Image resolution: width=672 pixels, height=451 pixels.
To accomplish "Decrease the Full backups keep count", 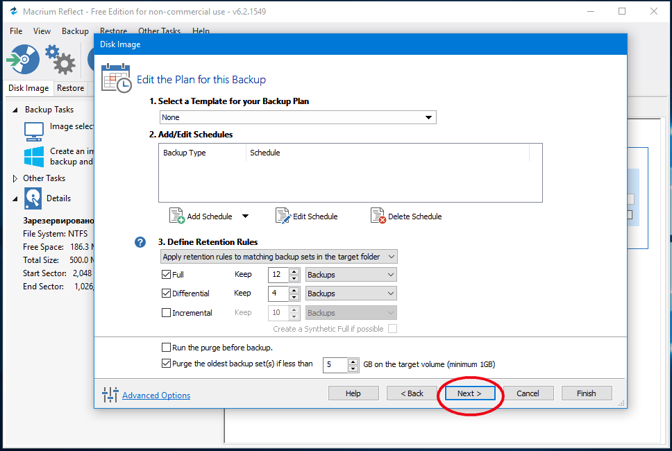I will coord(294,278).
